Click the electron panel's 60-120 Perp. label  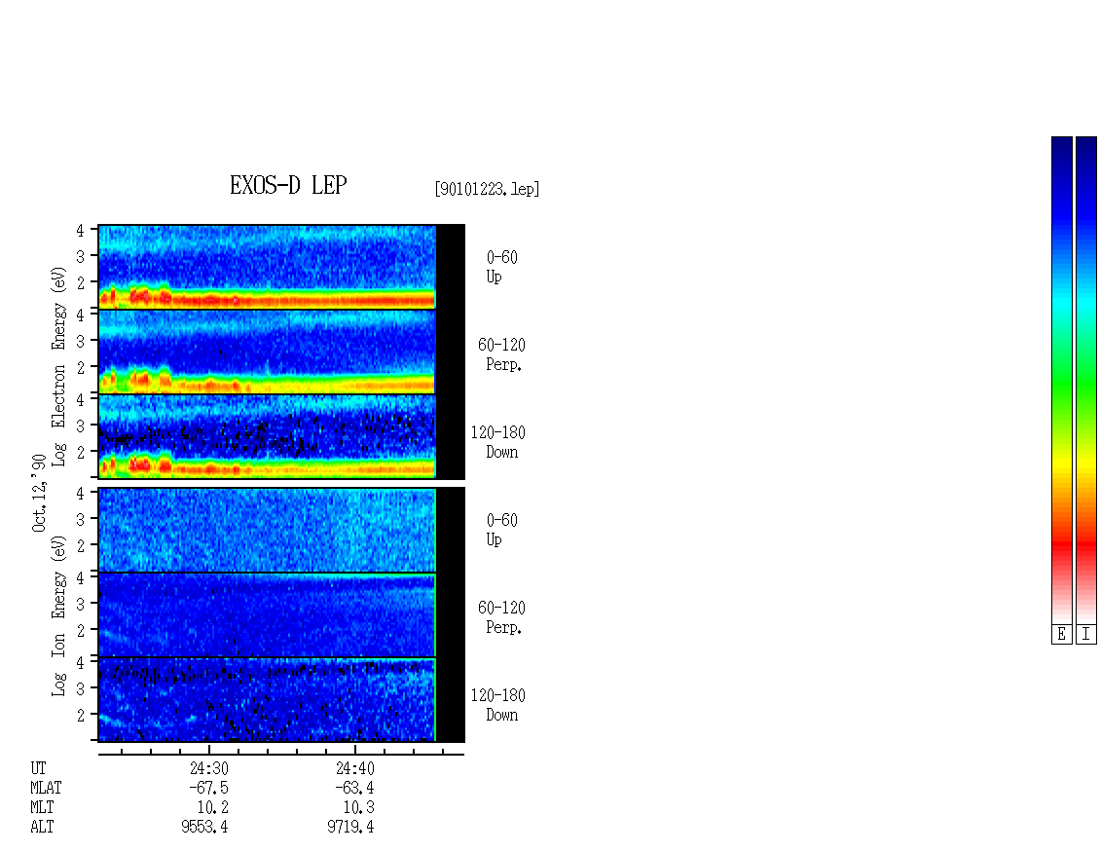(501, 354)
